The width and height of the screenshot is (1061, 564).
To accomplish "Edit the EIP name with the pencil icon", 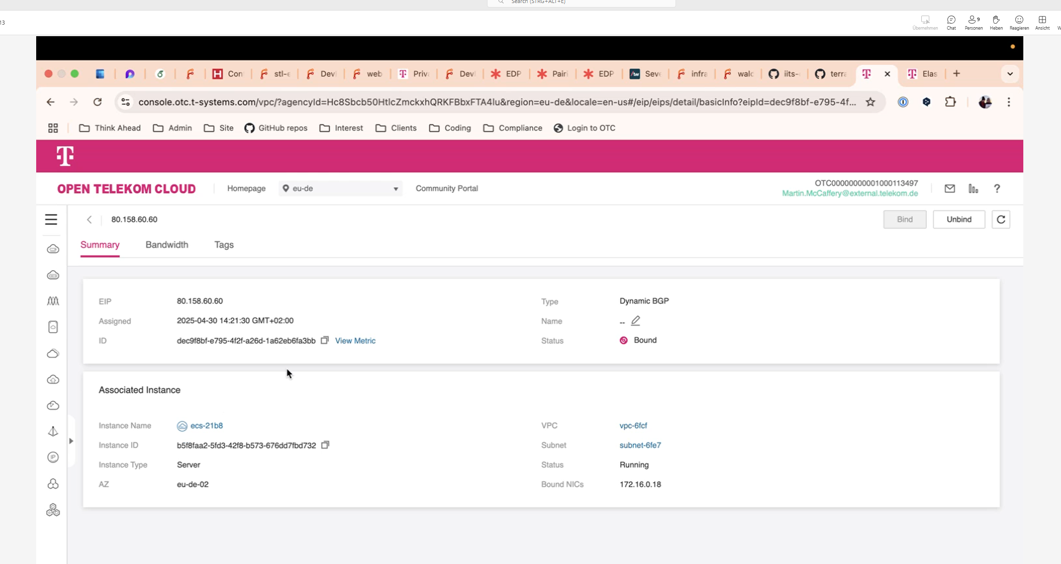I will pyautogui.click(x=635, y=320).
